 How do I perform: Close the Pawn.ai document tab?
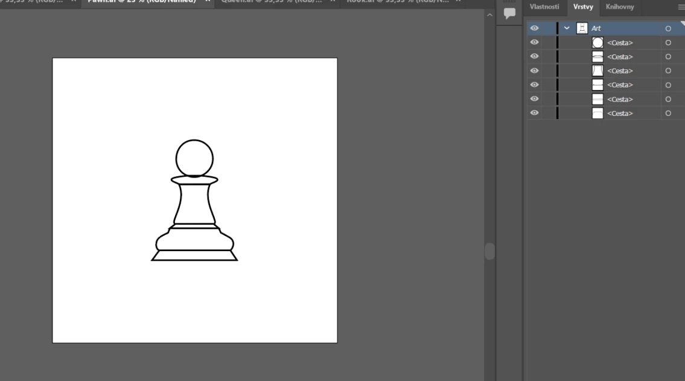coord(208,1)
